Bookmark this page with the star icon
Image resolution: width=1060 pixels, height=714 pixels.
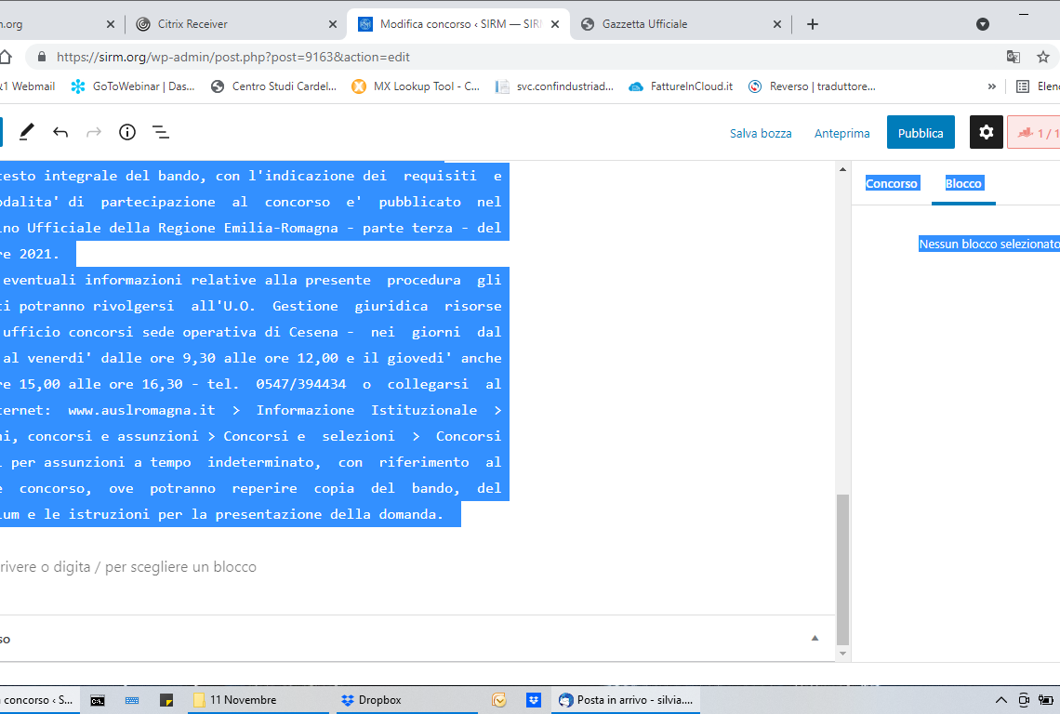(x=1043, y=57)
